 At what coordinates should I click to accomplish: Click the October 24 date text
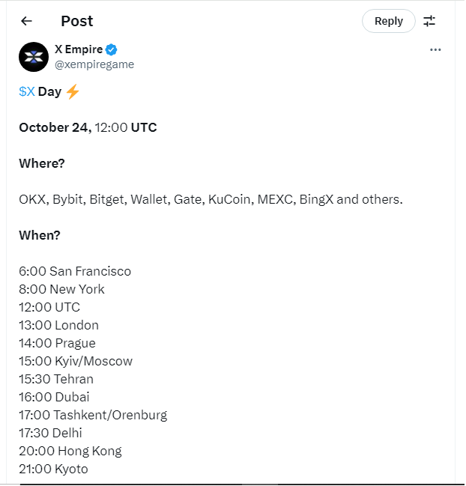[x=55, y=127]
